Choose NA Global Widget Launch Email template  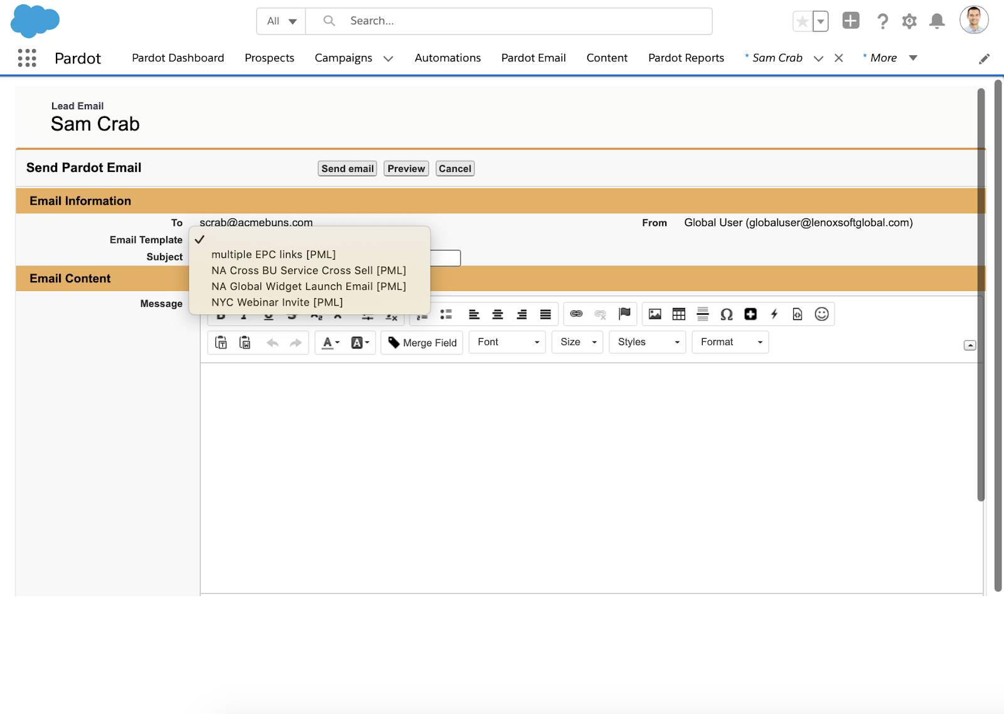(x=309, y=286)
